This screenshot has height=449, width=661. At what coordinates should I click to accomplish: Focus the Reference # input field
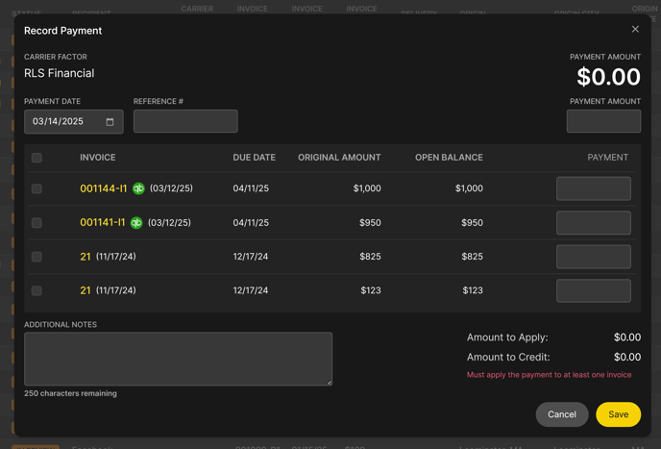coord(185,121)
